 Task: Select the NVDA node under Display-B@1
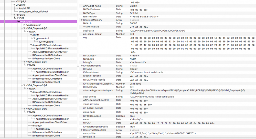point(32,65)
